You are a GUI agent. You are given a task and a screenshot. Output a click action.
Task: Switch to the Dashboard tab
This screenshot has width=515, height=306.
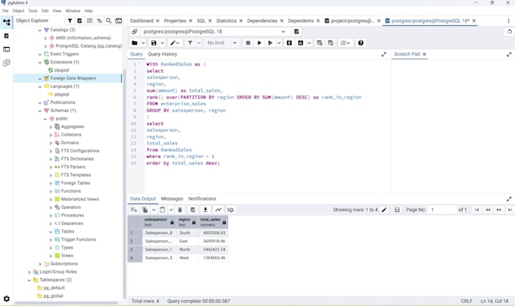[x=142, y=20]
